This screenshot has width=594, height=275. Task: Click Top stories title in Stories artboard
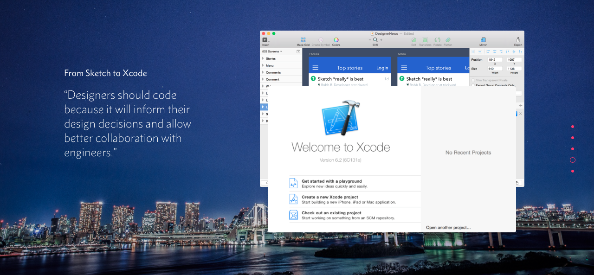pos(349,68)
